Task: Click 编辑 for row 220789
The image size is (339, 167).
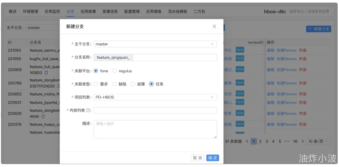Action: click(x=270, y=83)
